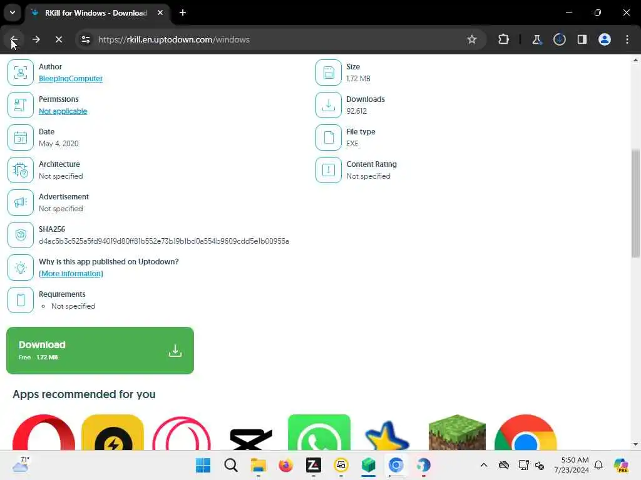This screenshot has height=480, width=641.
Task: Go back to the previous page
Action: point(14,39)
